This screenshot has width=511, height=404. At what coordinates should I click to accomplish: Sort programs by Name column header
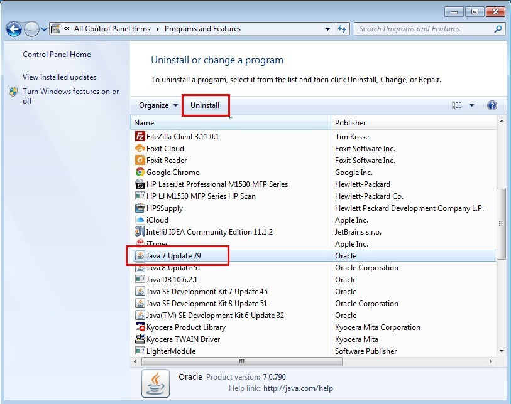pos(144,123)
